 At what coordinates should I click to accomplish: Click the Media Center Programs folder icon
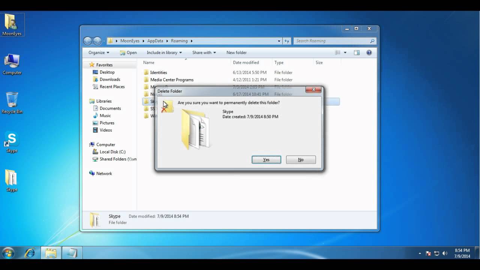click(146, 80)
